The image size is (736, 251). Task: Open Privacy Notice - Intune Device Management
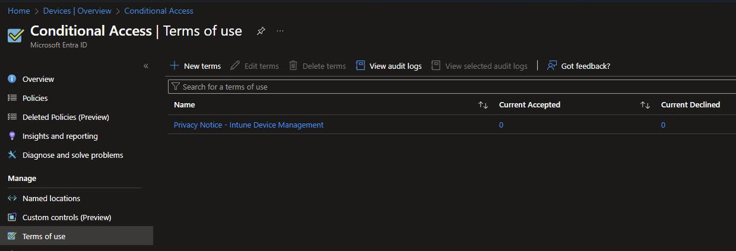coord(248,125)
